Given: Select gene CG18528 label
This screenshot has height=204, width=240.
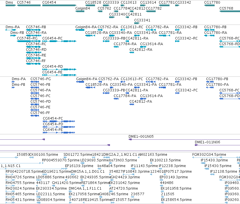Looking at the screenshot, I should click(x=93, y=3).
